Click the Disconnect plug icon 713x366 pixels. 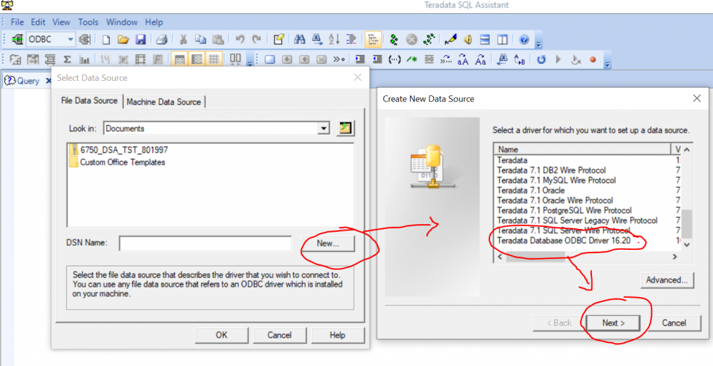(84, 40)
